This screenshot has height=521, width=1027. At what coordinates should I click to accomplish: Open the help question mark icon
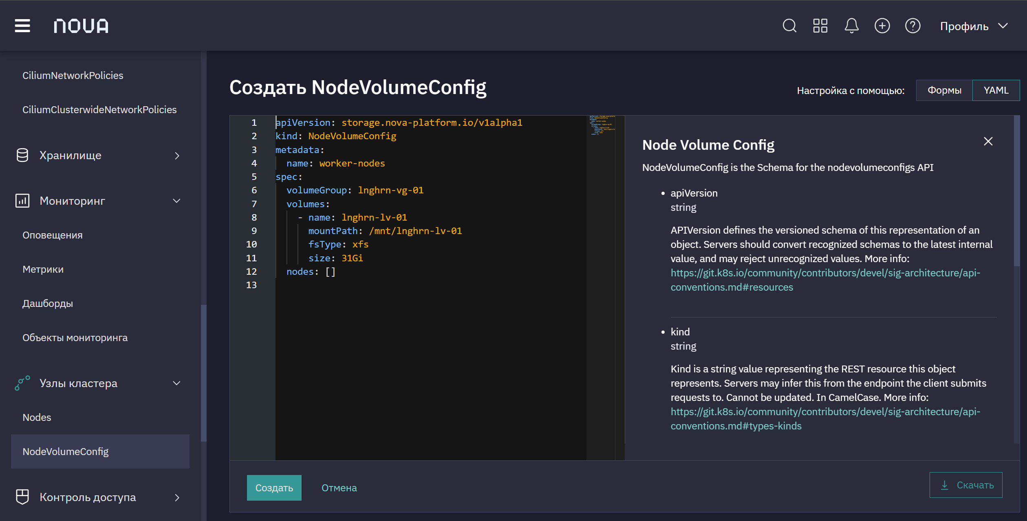pos(912,26)
